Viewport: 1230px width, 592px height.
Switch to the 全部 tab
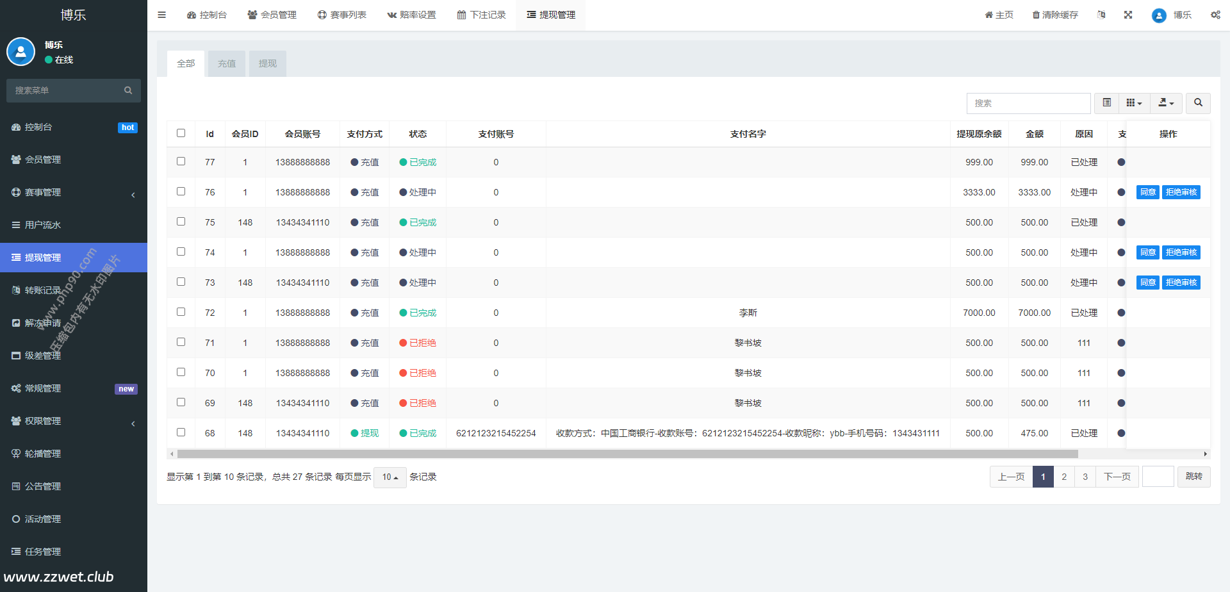186,63
